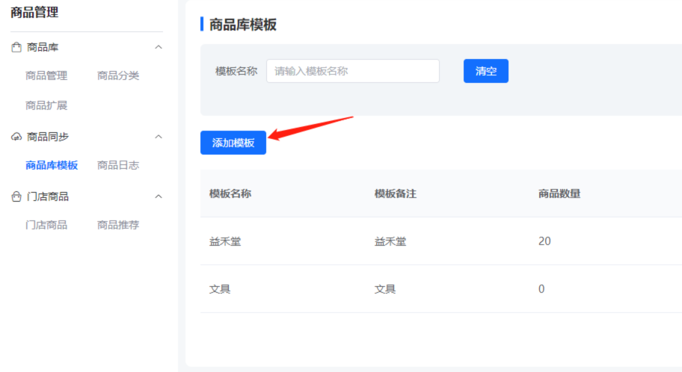This screenshot has height=372, width=682.
Task: Click the 添加模板 button
Action: pyautogui.click(x=233, y=143)
